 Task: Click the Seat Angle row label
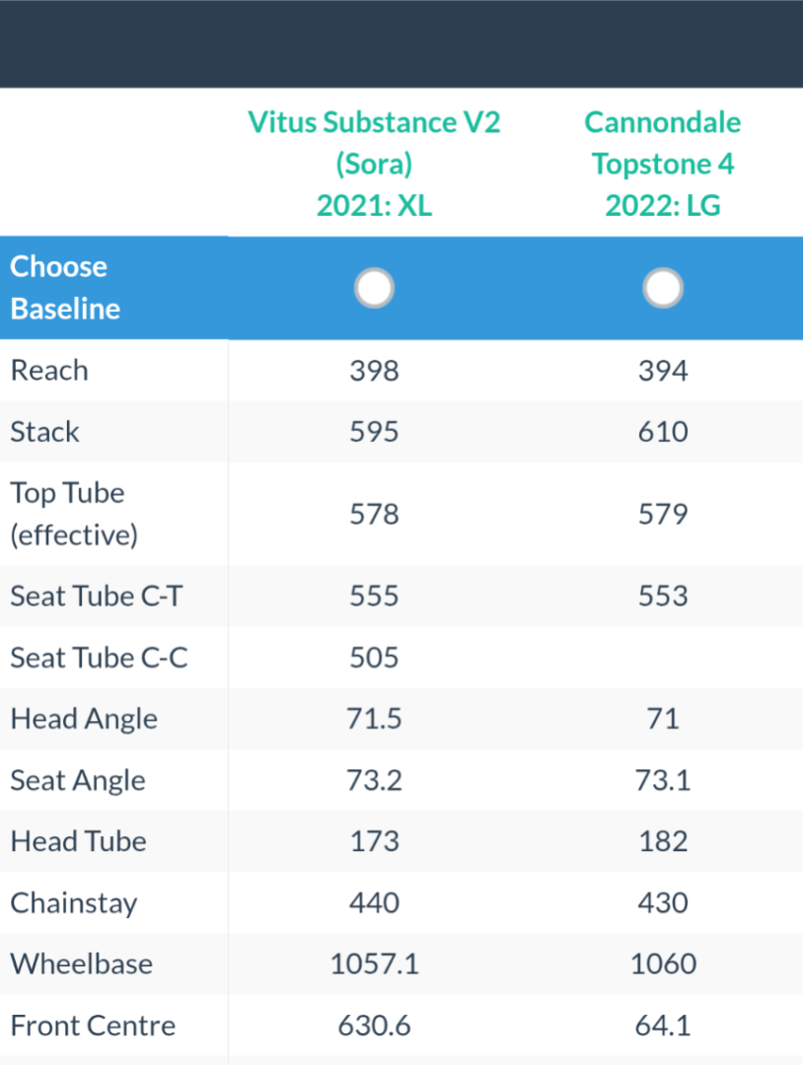(78, 781)
